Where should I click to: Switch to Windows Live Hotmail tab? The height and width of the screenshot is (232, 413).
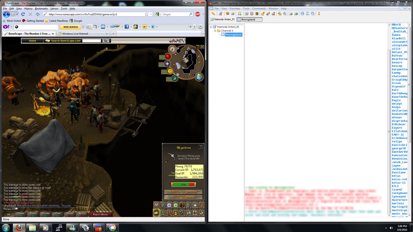click(x=83, y=34)
